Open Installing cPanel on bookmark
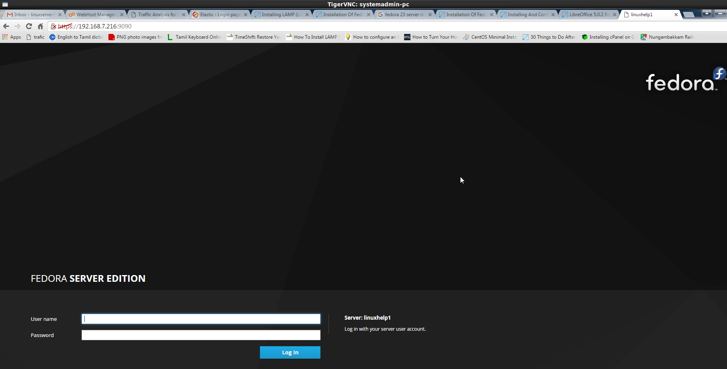Viewport: 727px width, 369px height. tap(608, 37)
